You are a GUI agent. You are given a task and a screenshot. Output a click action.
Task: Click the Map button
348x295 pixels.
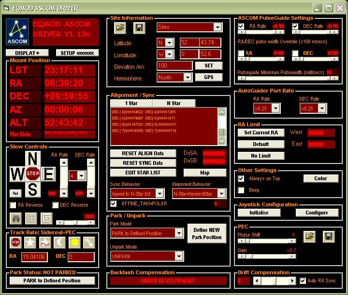(x=205, y=173)
